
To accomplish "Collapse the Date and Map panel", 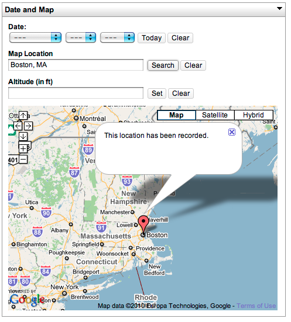I will [279, 9].
